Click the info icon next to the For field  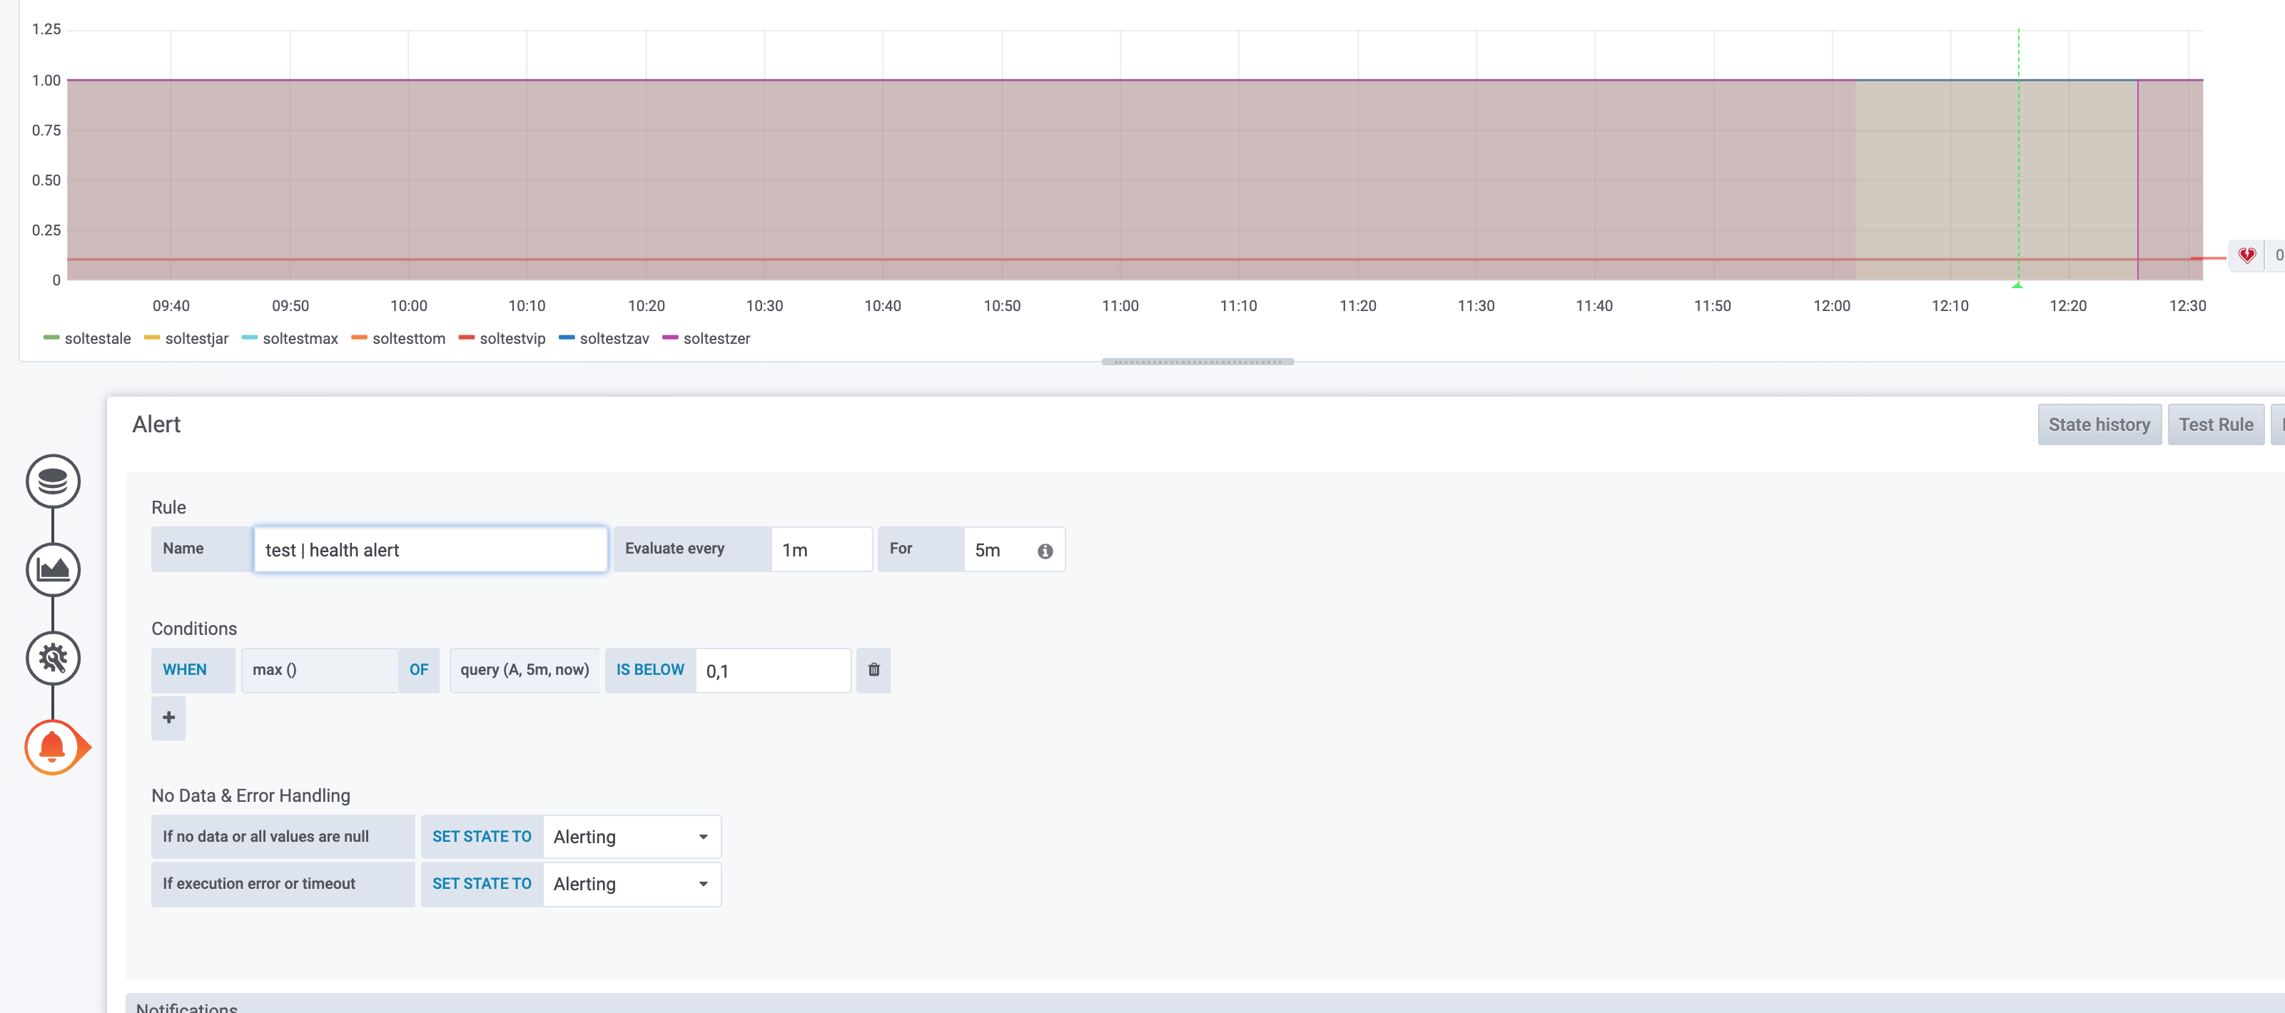(1045, 550)
